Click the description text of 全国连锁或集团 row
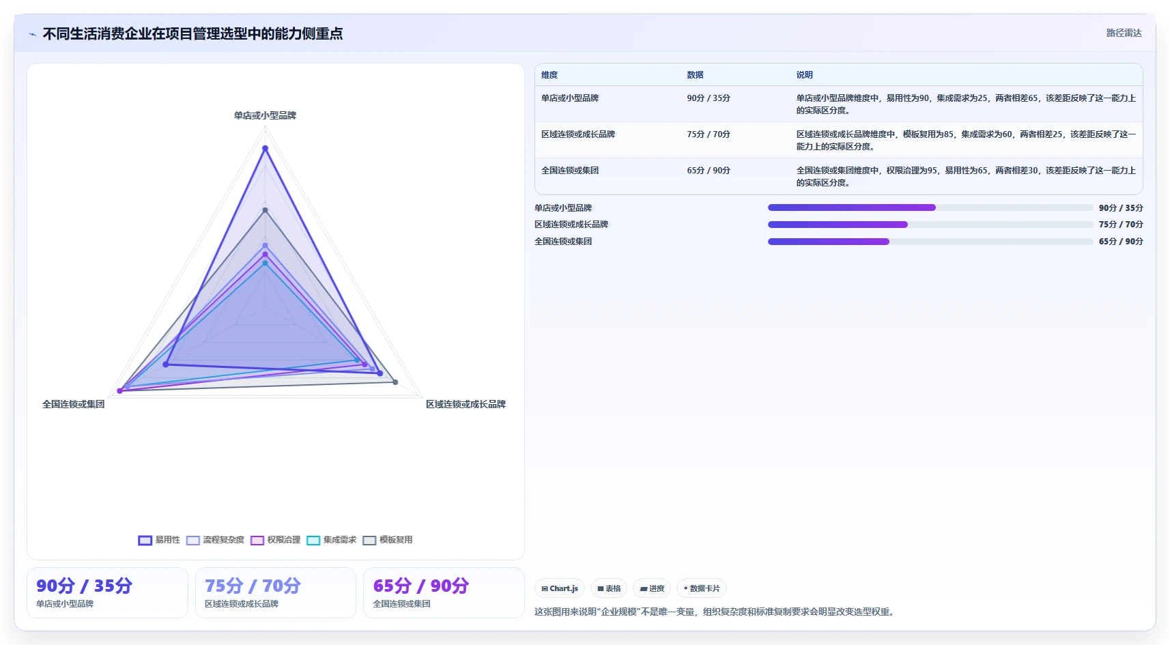This screenshot has height=645, width=1170. (966, 176)
